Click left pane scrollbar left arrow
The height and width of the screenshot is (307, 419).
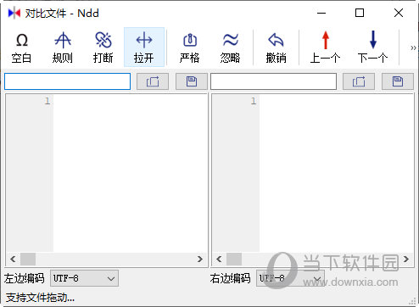[13, 259]
